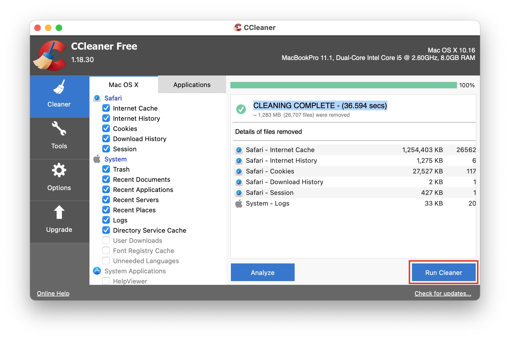Open the Tools wrench icon

59,129
